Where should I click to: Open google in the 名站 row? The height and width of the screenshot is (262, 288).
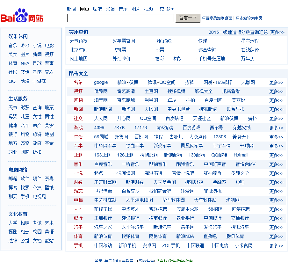point(101,83)
